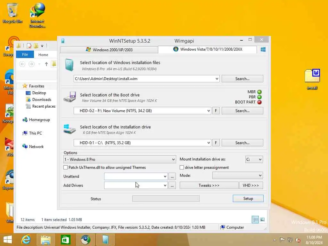Screen dimensions: 328x246
Task: Click Explorer quick access properties icon
Action: pyautogui.click(x=29, y=45)
